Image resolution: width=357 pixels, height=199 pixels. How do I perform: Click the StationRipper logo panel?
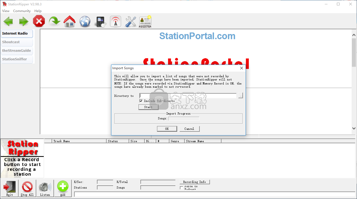[22, 158]
